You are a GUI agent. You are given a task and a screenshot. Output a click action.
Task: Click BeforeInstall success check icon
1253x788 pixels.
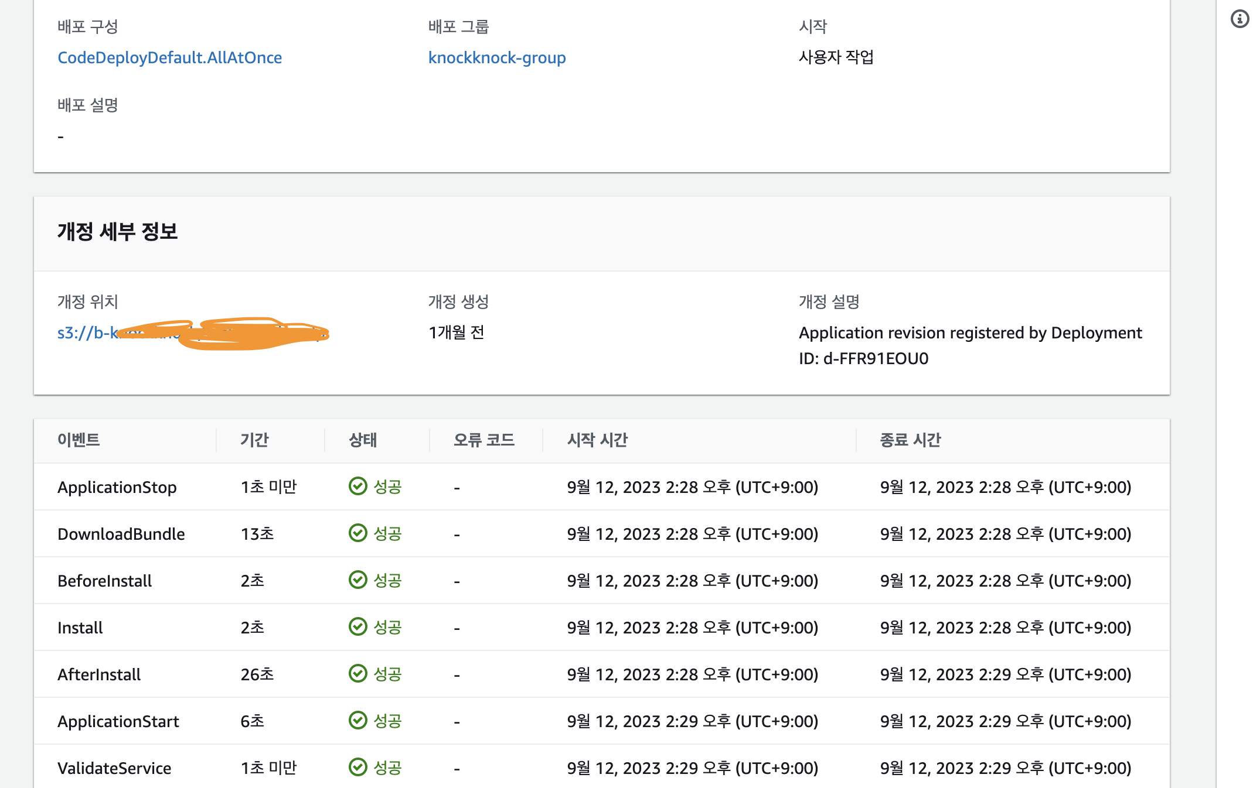357,580
